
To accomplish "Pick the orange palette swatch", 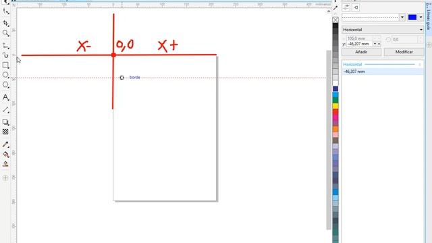I will click(335, 129).
